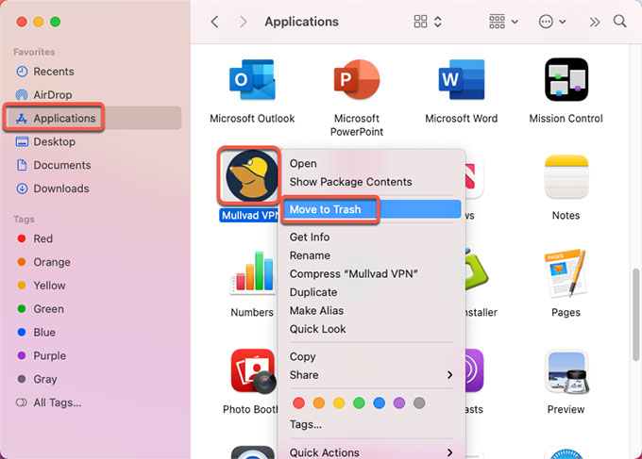The width and height of the screenshot is (642, 459).
Task: Click the 'Mission Control' name label
Action: coord(566,119)
